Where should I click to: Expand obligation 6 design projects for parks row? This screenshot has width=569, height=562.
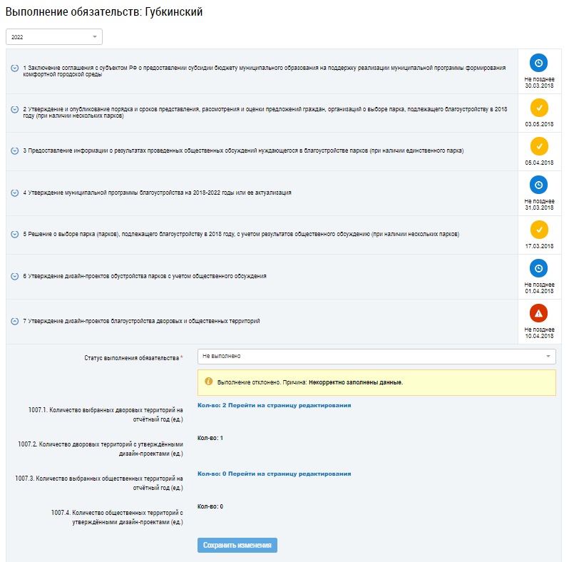(x=14, y=276)
